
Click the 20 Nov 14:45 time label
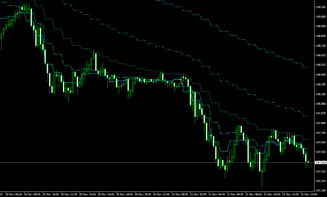click(x=87, y=194)
